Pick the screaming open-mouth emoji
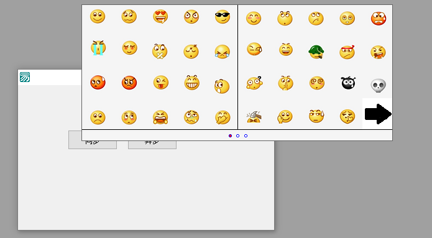Image resolution: width=432 pixels, height=238 pixels. click(x=160, y=117)
